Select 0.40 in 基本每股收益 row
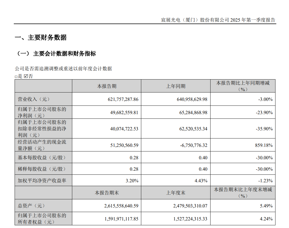 (x=203, y=158)
